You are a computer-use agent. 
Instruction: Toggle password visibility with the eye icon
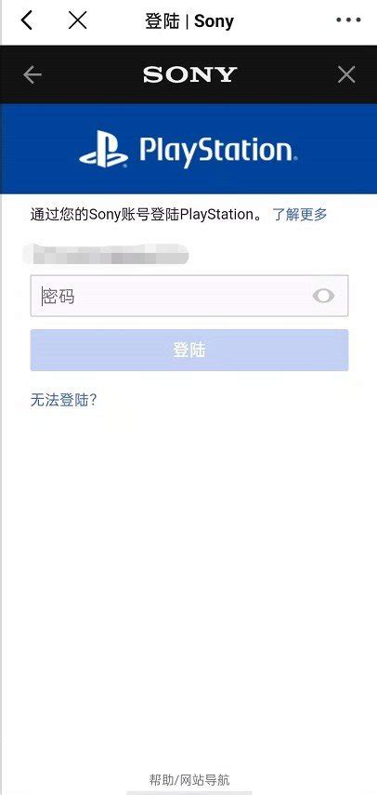tap(323, 296)
